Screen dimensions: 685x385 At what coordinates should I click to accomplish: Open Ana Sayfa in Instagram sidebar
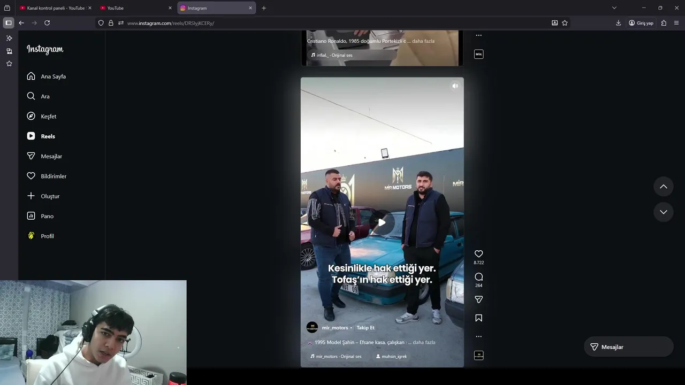click(47, 76)
